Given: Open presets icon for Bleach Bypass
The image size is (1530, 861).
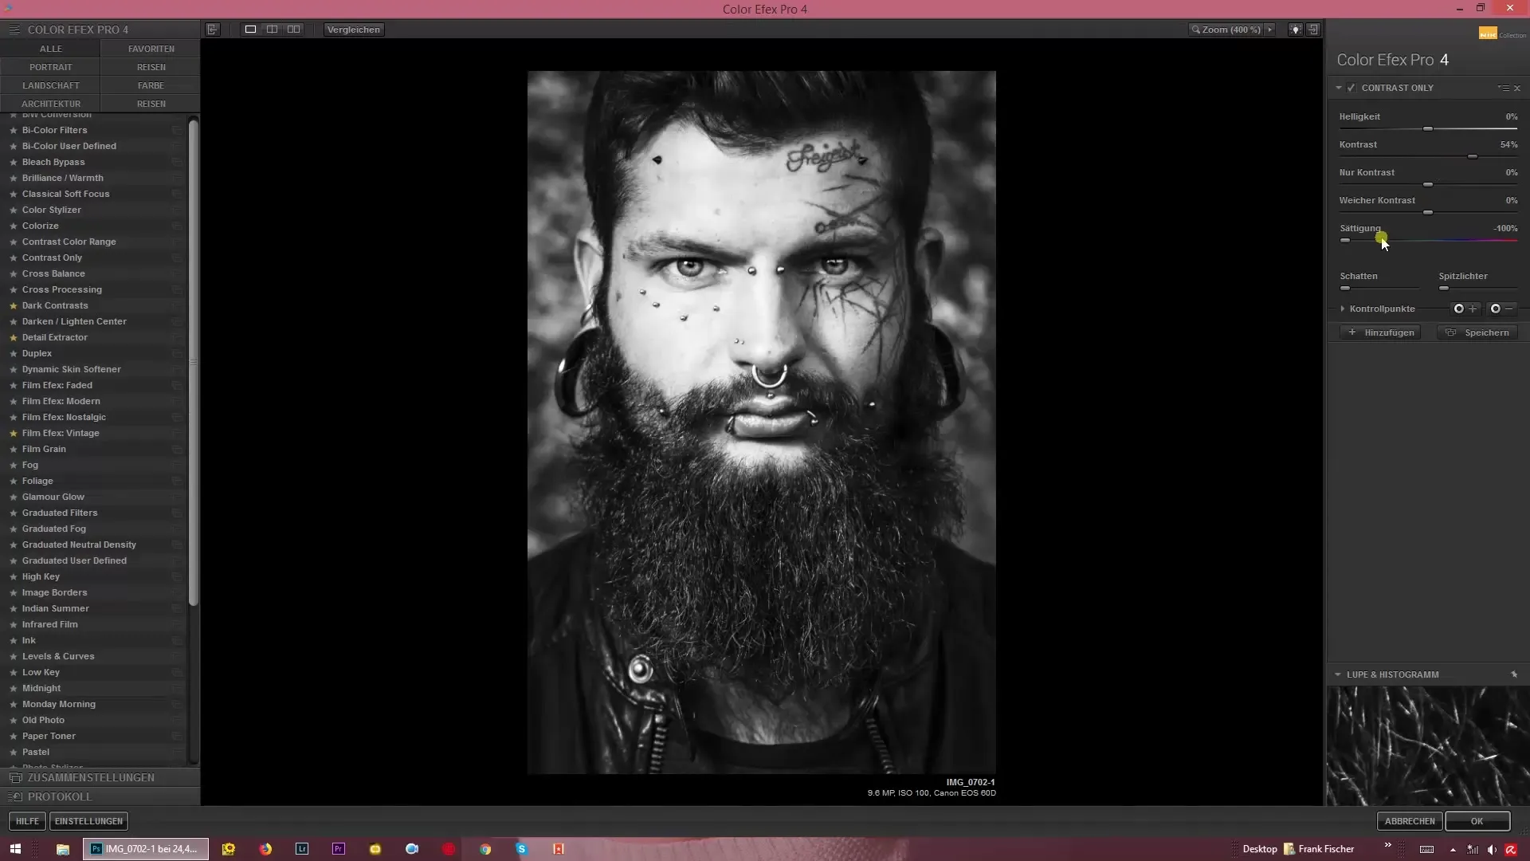Looking at the screenshot, I should [x=177, y=162].
